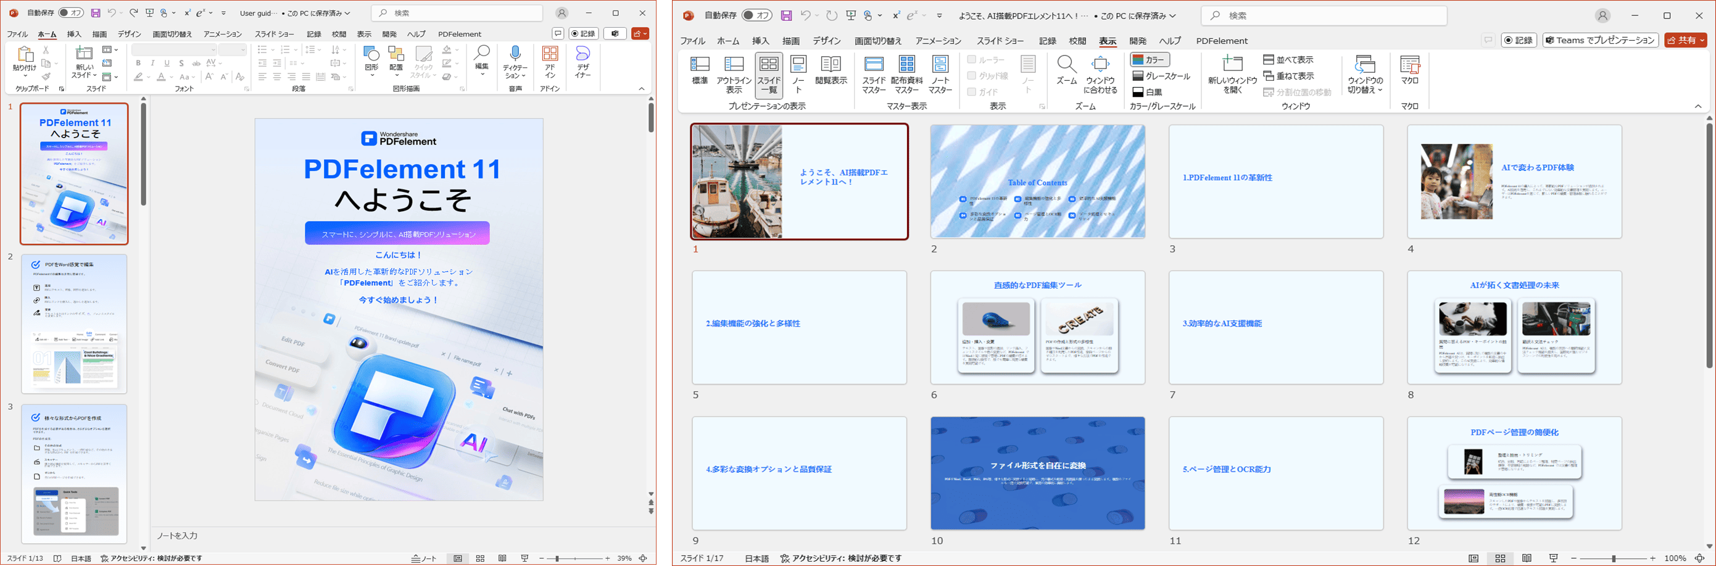
Task: Click slide show icon in left status bar
Action: (525, 558)
